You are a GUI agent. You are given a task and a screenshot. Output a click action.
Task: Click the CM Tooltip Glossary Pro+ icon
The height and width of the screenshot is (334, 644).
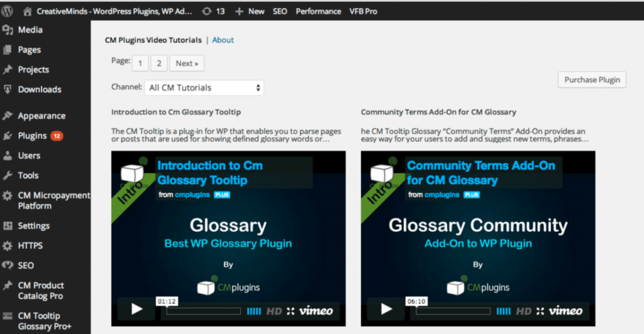[8, 316]
